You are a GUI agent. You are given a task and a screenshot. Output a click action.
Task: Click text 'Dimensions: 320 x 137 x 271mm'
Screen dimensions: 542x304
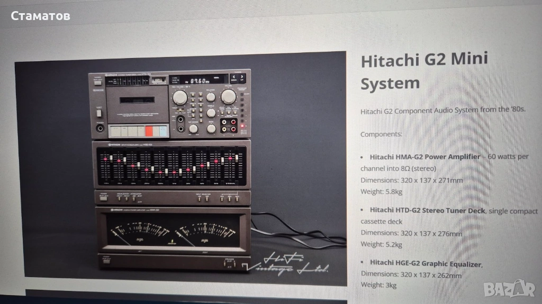point(411,180)
